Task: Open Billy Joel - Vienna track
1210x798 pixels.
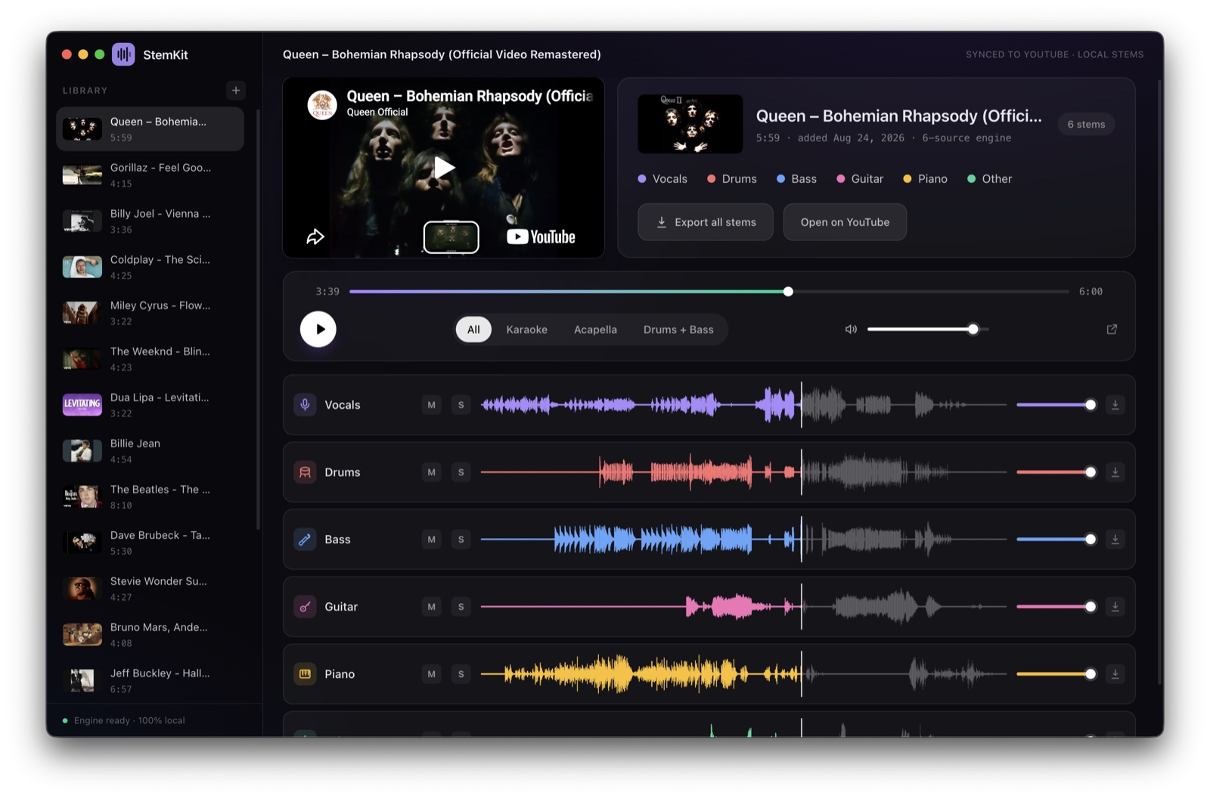Action: (150, 221)
